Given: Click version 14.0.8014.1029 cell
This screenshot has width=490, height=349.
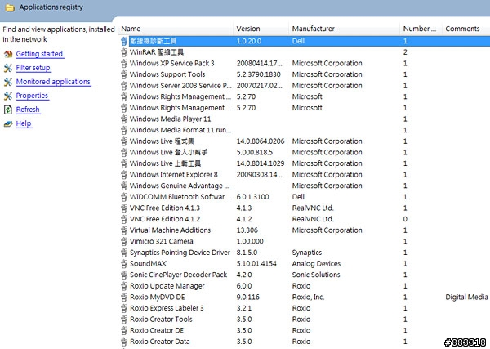Looking at the screenshot, I should [261, 163].
